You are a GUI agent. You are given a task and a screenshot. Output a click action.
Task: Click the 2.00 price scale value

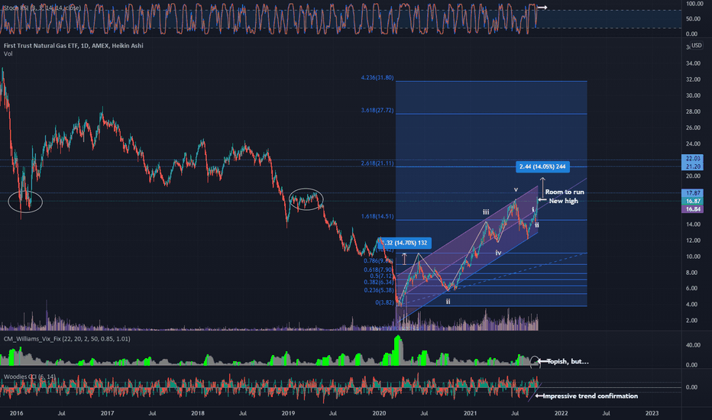pos(692,321)
